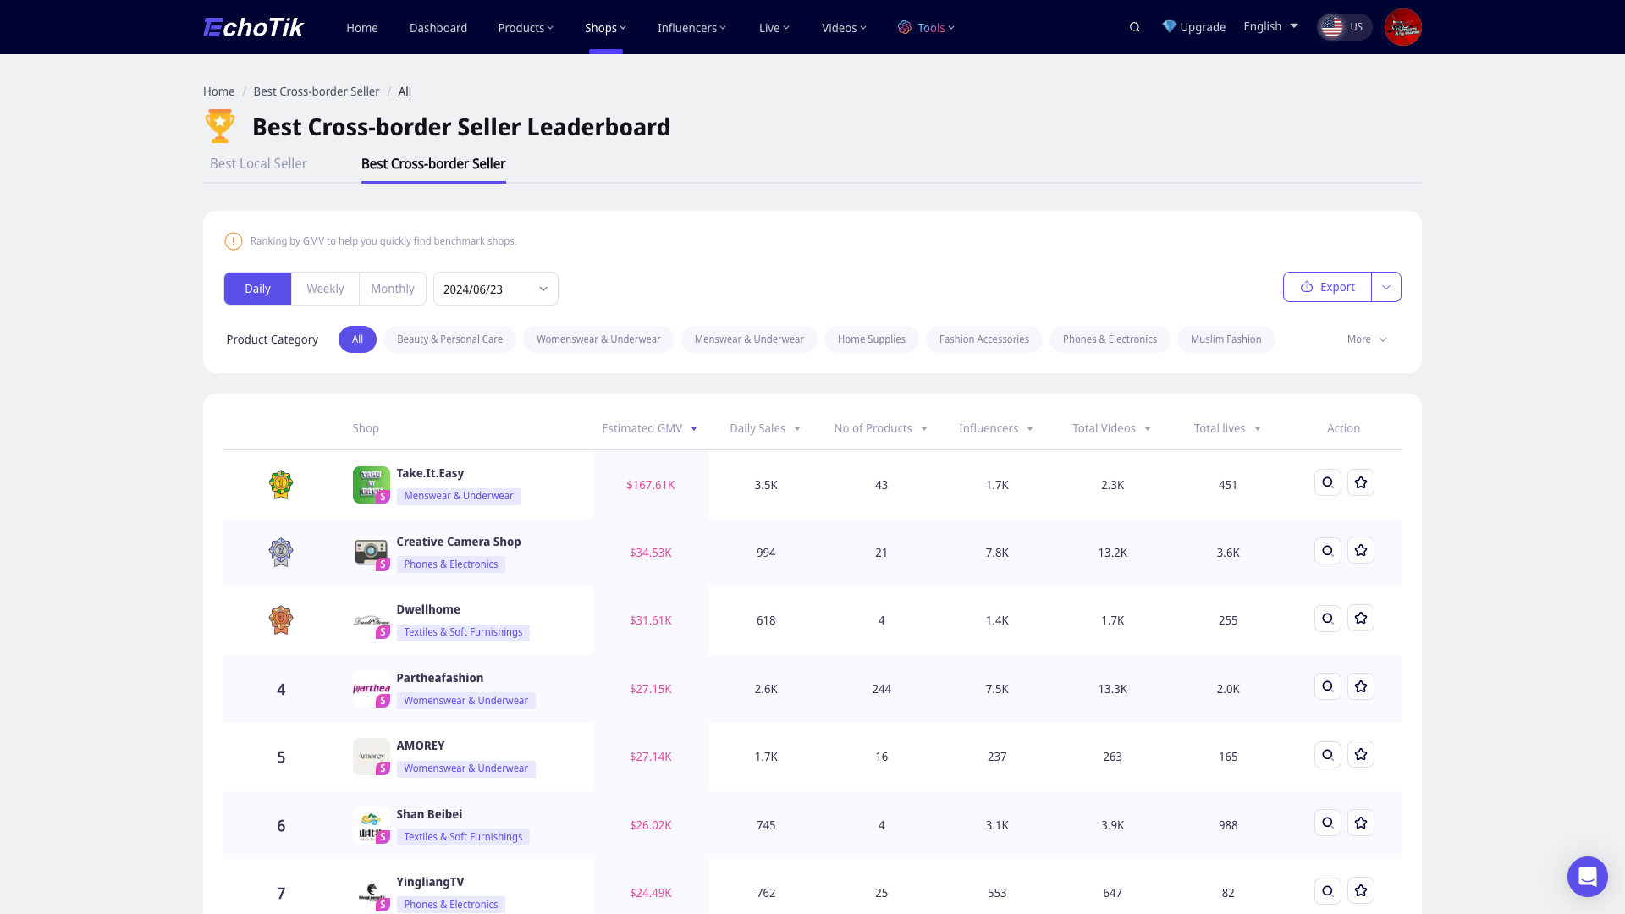Screen dimensions: 1625x914
Task: Expand More product categories
Action: pyautogui.click(x=1366, y=339)
